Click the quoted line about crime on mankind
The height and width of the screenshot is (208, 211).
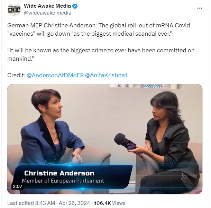tap(101, 54)
